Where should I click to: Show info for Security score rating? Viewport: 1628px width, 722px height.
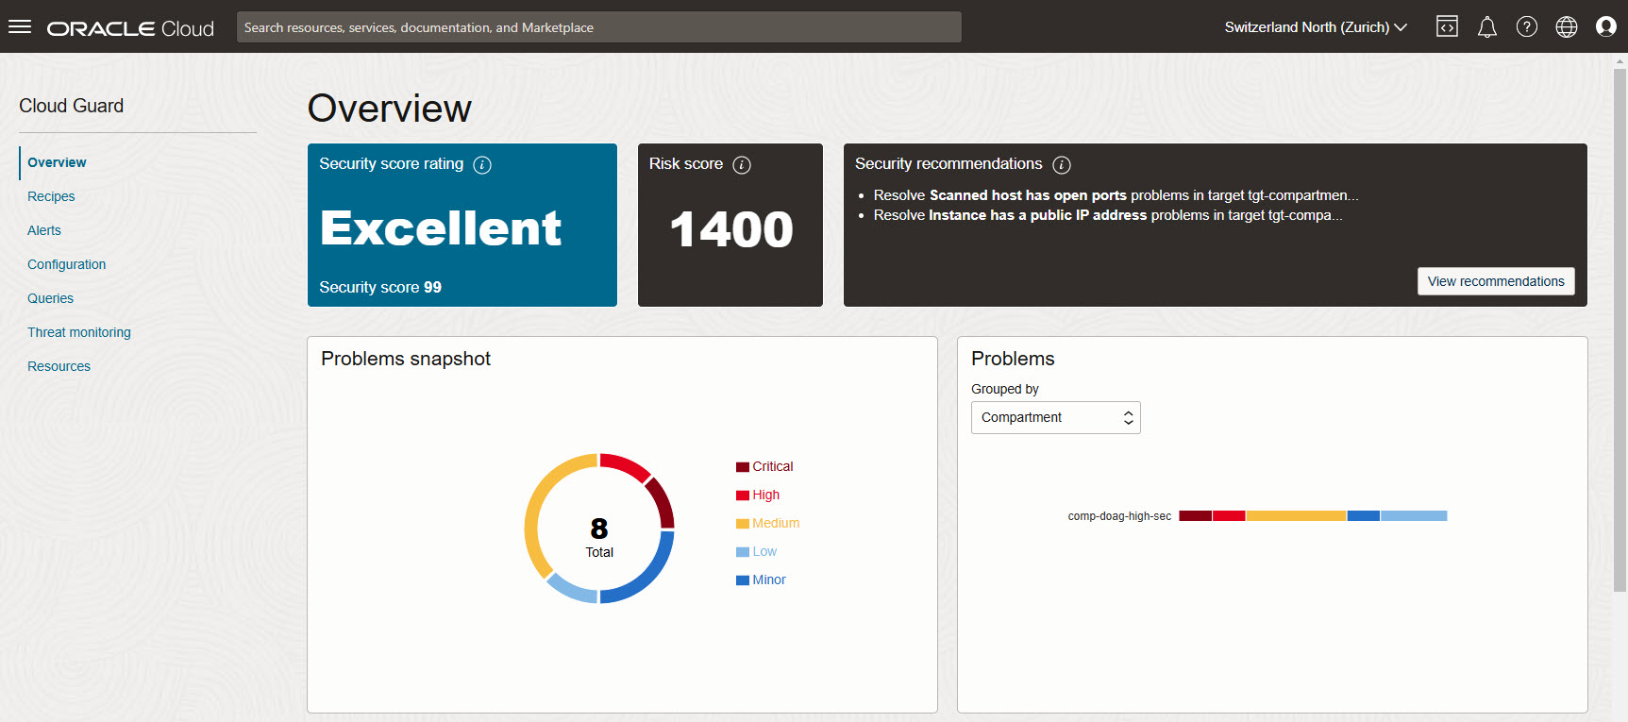(x=482, y=165)
